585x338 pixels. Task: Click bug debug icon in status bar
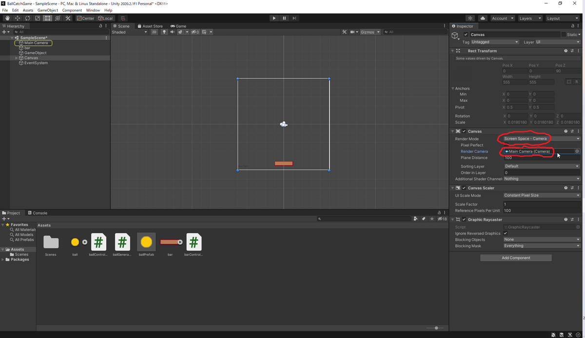coord(553,335)
